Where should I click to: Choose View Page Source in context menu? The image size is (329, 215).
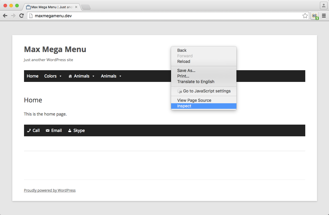point(194,100)
